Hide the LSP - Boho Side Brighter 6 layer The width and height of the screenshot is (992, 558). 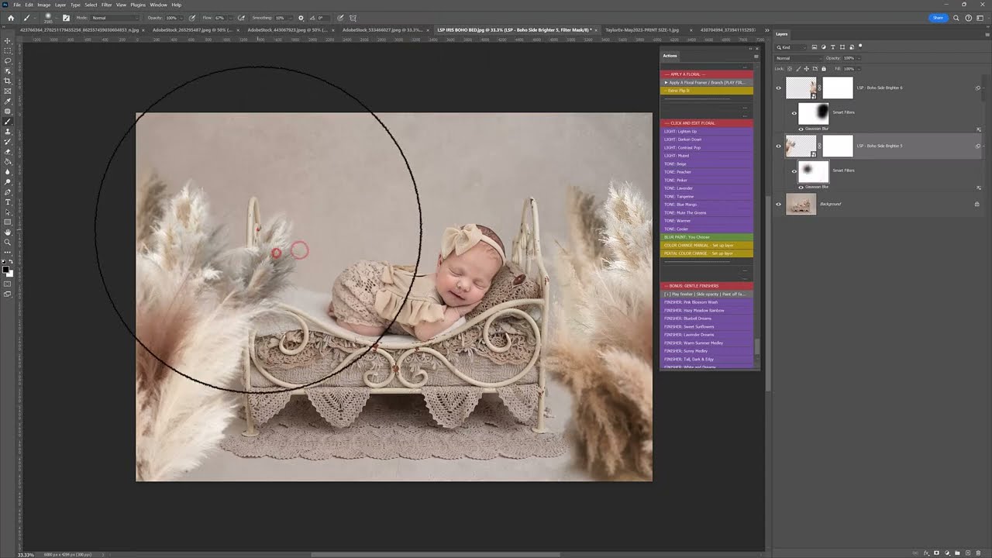tap(779, 88)
